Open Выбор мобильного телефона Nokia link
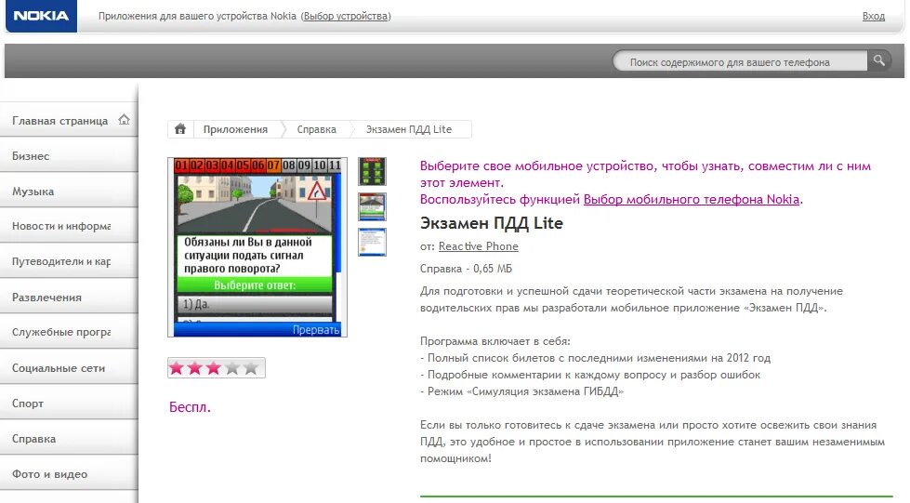The width and height of the screenshot is (910, 503). pyautogui.click(x=692, y=199)
